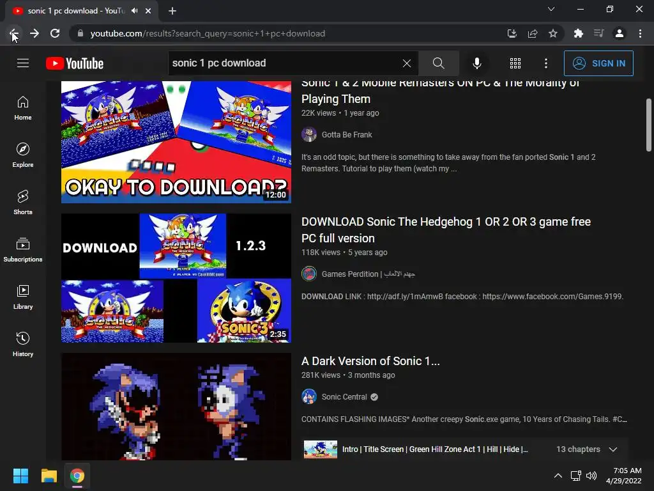Viewport: 654px width, 491px height.
Task: Mute the tab with the speaker icon
Action: [134, 11]
